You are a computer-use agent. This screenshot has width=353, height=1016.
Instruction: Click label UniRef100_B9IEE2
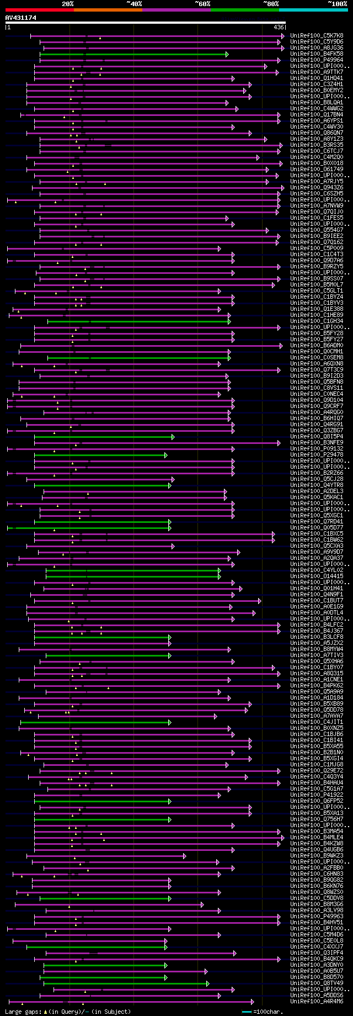tap(317, 236)
